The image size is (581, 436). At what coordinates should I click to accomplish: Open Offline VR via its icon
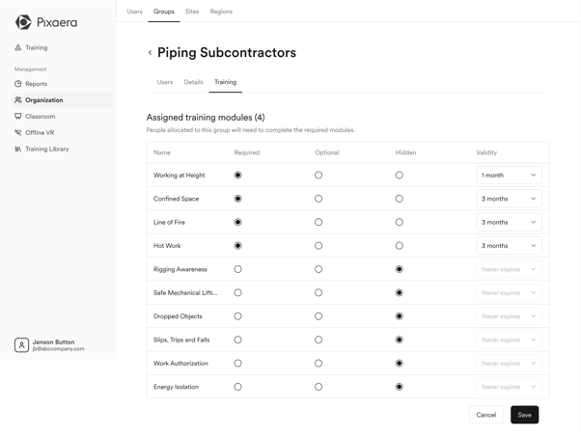point(18,133)
